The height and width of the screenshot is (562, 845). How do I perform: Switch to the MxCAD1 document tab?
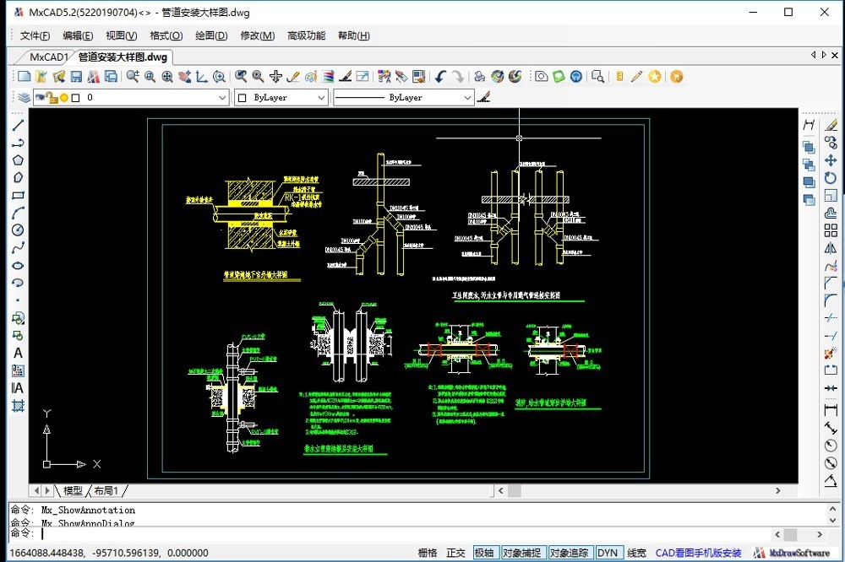tap(48, 57)
